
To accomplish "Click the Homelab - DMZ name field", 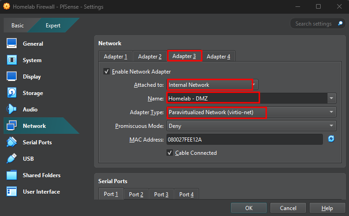I will (x=247, y=98).
